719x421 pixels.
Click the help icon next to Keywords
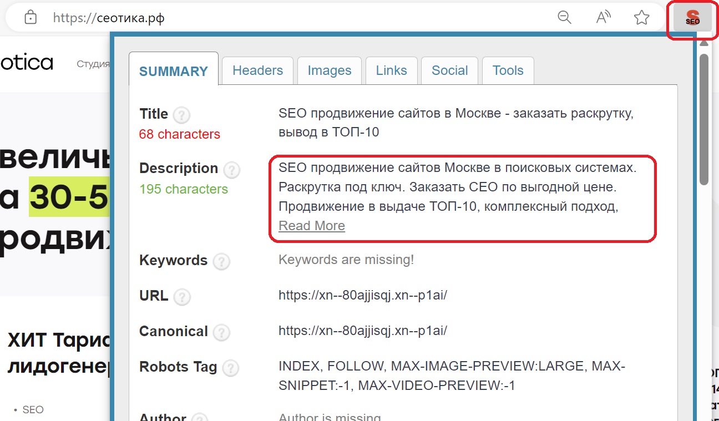click(221, 261)
